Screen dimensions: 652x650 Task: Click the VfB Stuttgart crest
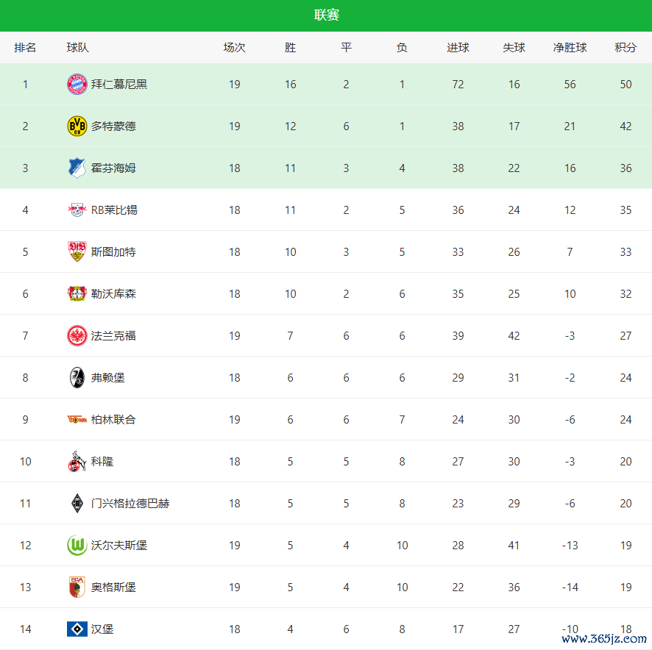tap(77, 252)
